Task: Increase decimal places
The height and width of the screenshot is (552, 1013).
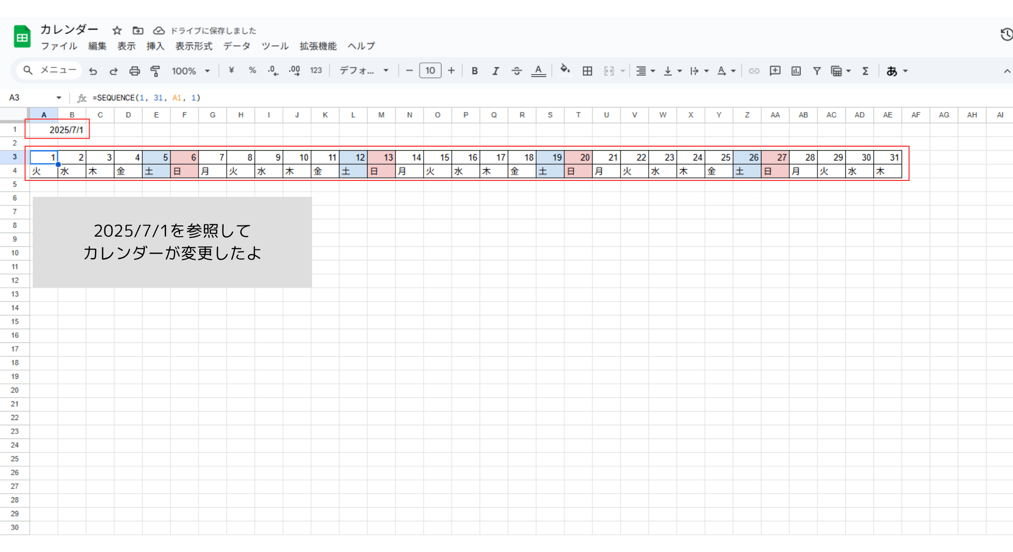Action: pyautogui.click(x=294, y=71)
